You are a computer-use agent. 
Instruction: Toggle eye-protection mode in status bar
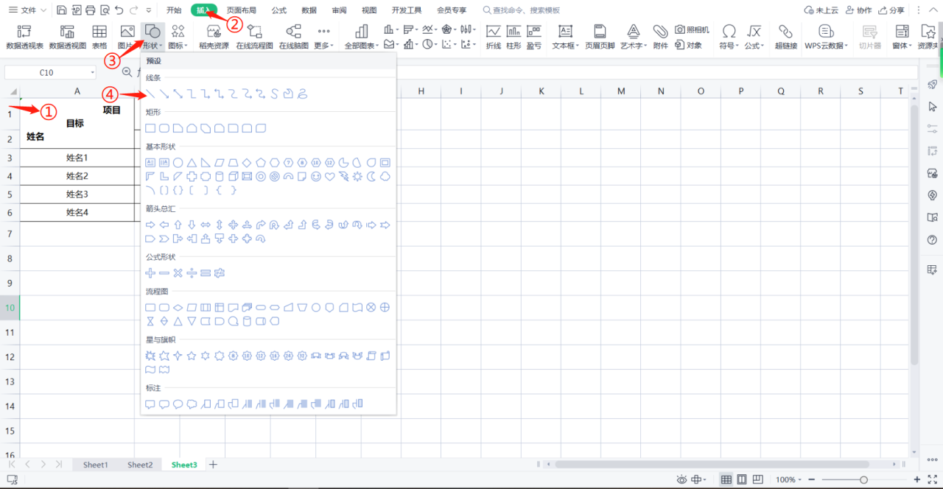(681, 479)
